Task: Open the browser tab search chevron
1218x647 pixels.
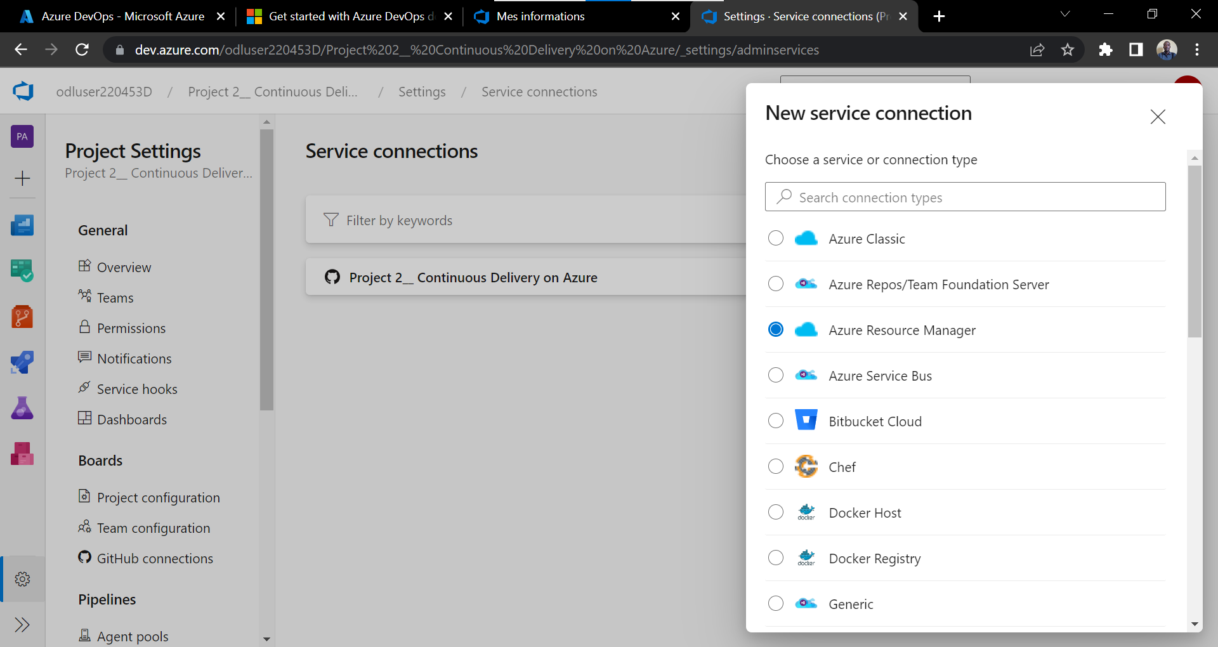Action: coord(1064,13)
